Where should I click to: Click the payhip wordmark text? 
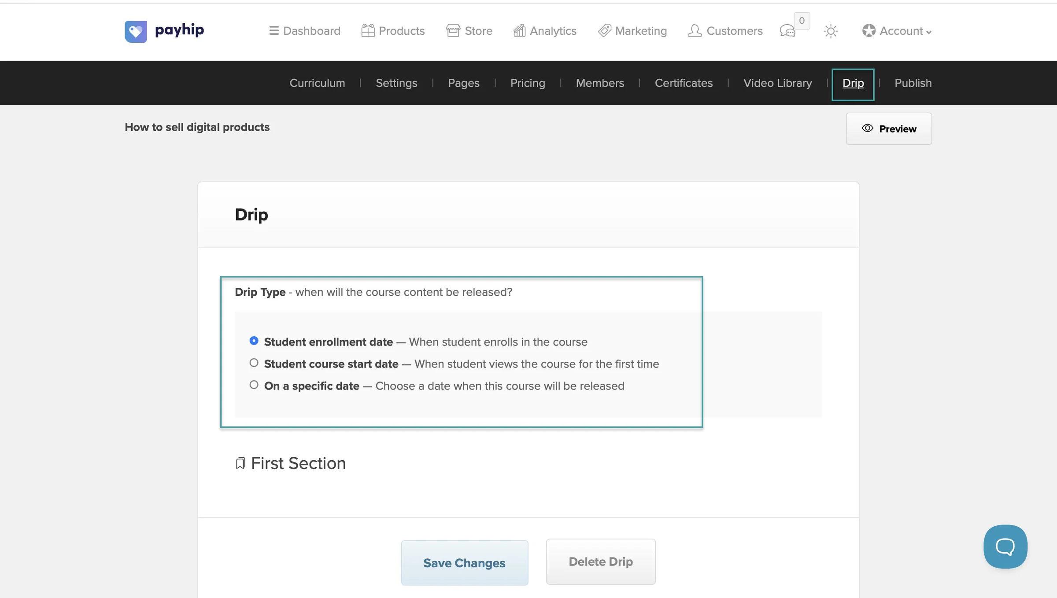pos(179,30)
